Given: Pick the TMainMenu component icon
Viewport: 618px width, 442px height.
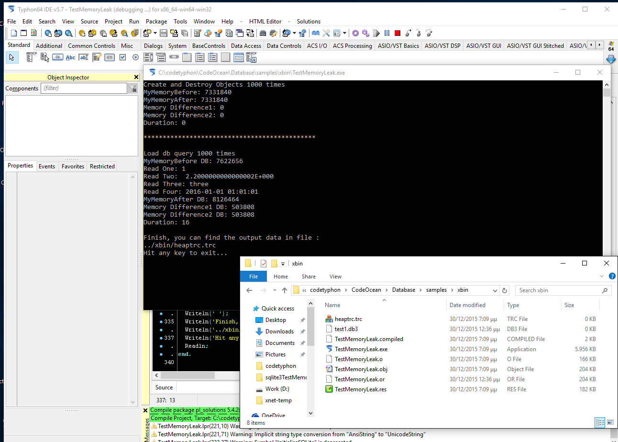Looking at the screenshot, I should 31,57.
